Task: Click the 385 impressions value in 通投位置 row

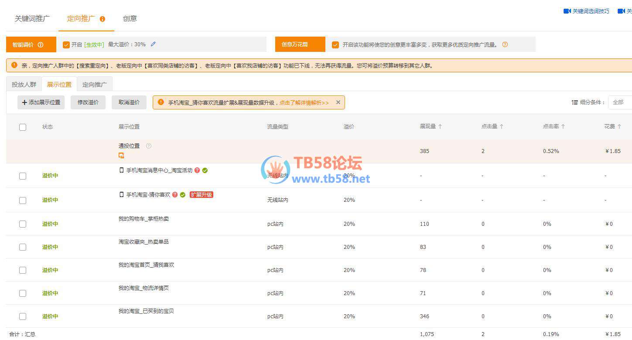Action: pos(424,151)
